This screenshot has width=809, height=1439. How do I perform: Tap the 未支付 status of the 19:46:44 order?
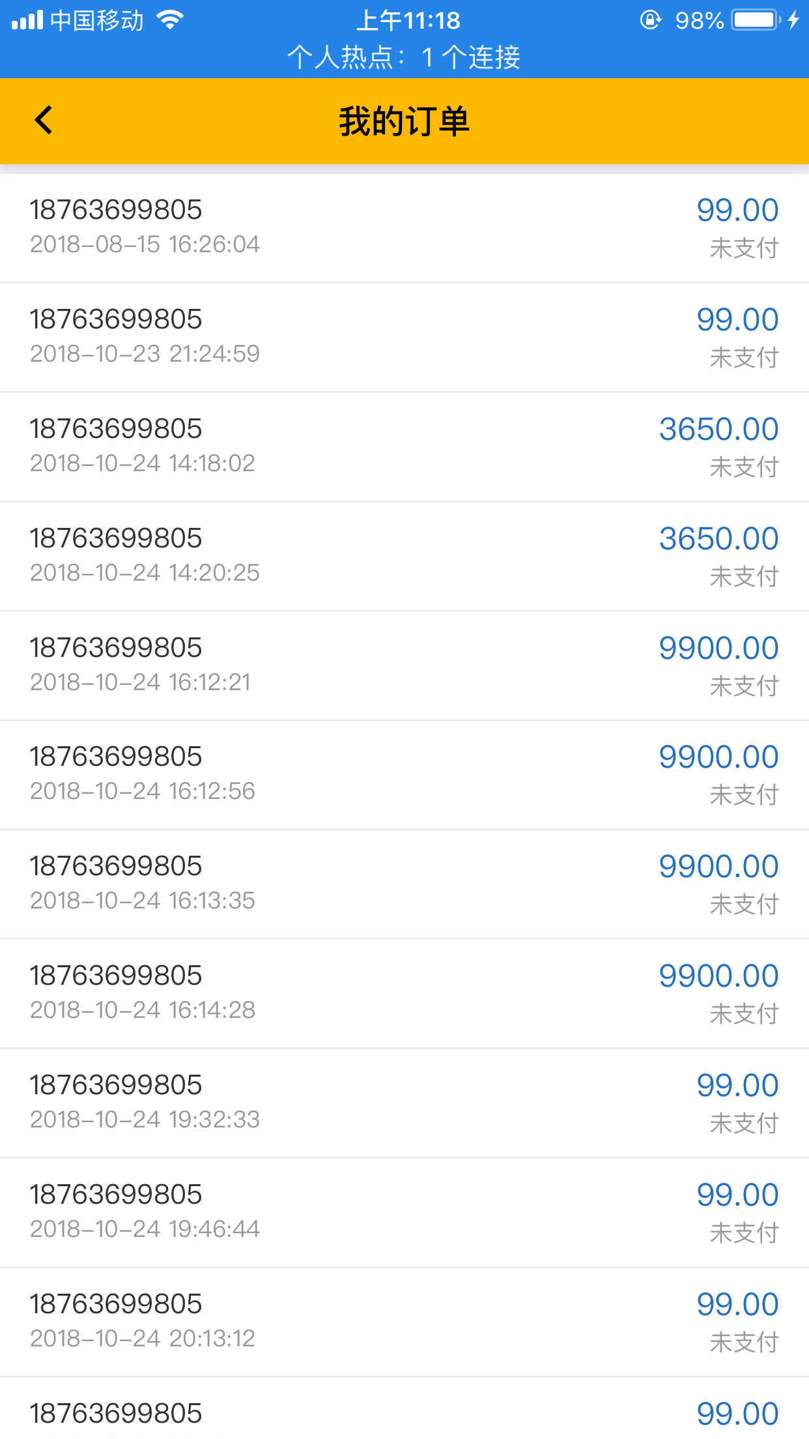click(x=744, y=1233)
